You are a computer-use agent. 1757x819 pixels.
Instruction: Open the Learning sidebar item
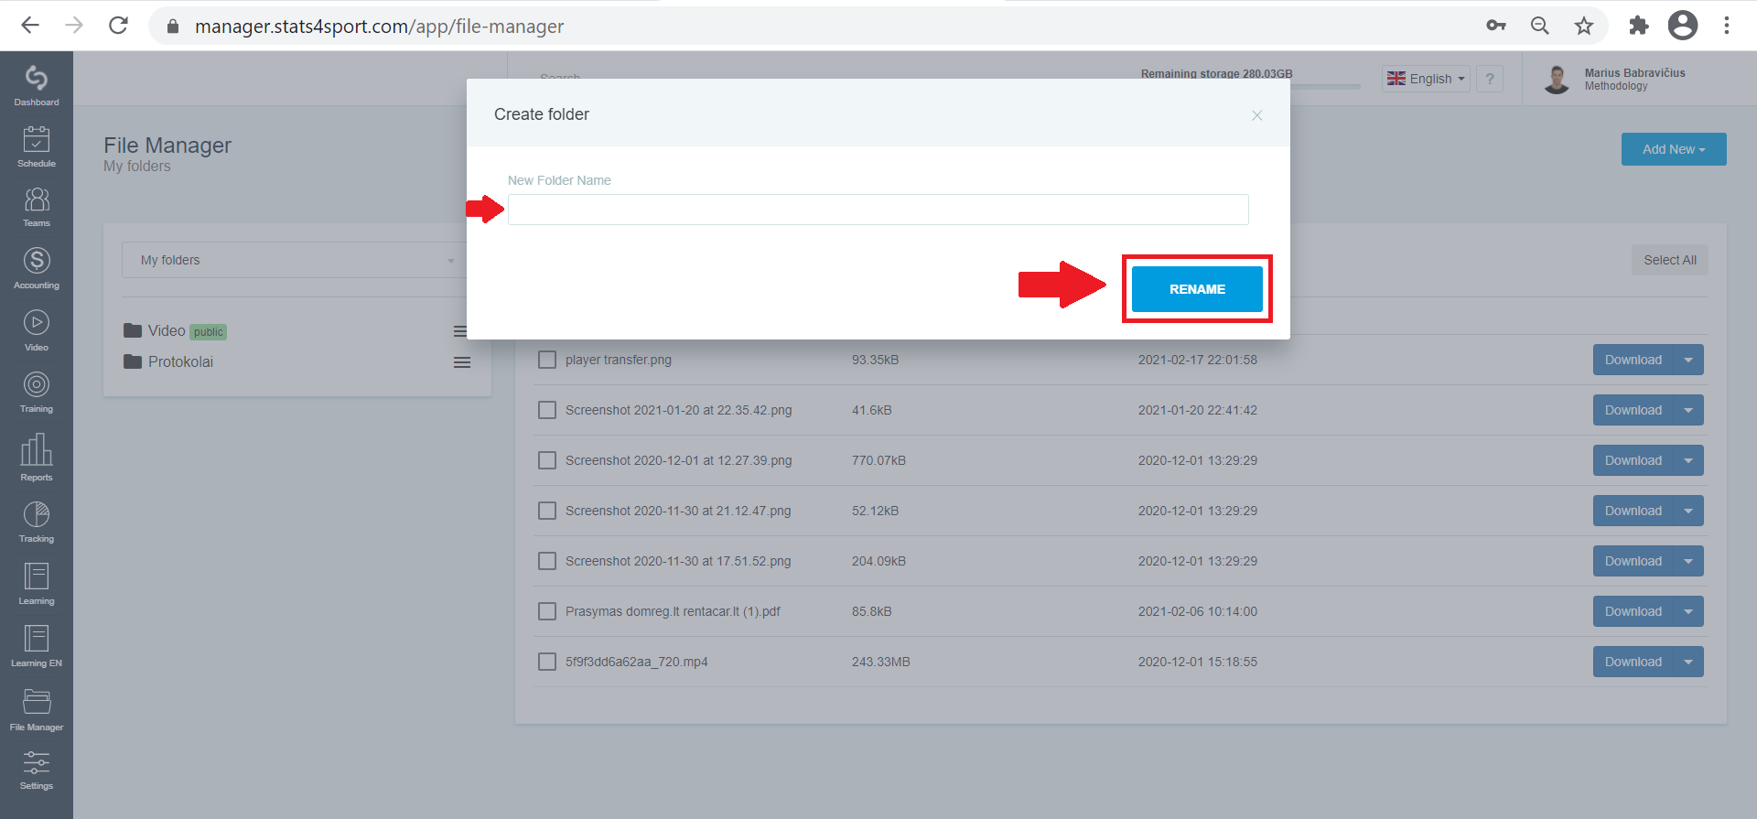pyautogui.click(x=37, y=584)
